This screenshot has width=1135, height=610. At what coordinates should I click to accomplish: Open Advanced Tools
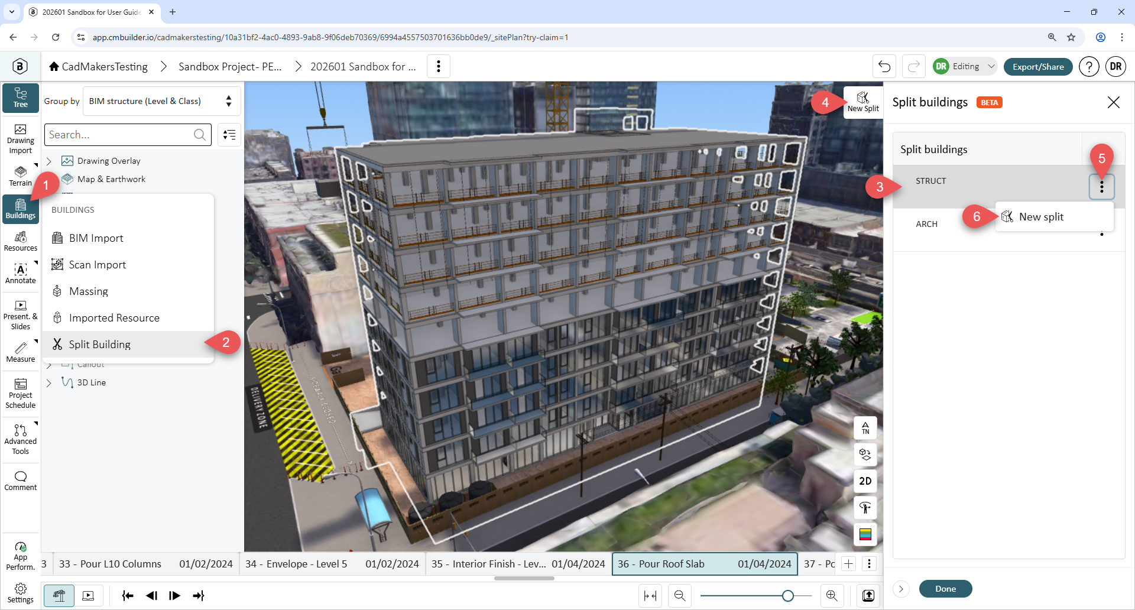(x=21, y=440)
